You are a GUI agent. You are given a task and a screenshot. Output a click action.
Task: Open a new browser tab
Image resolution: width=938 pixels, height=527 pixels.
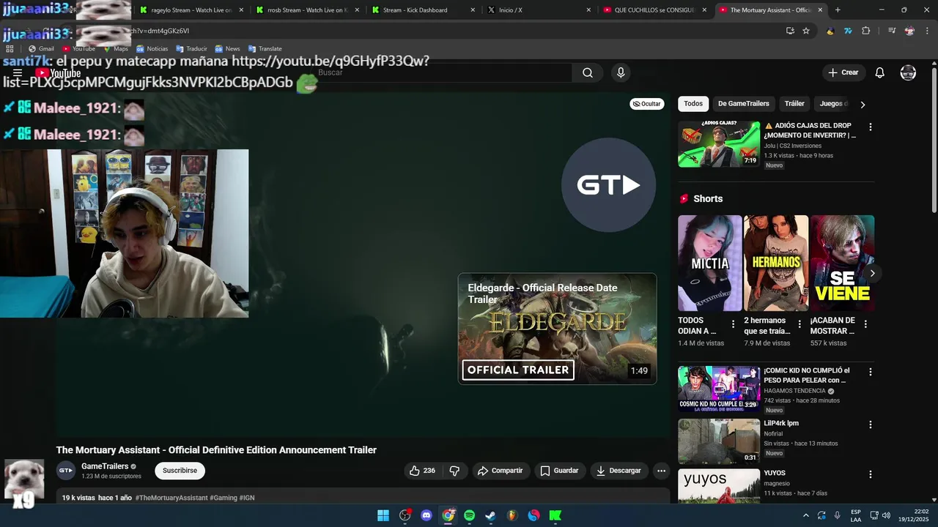point(838,10)
